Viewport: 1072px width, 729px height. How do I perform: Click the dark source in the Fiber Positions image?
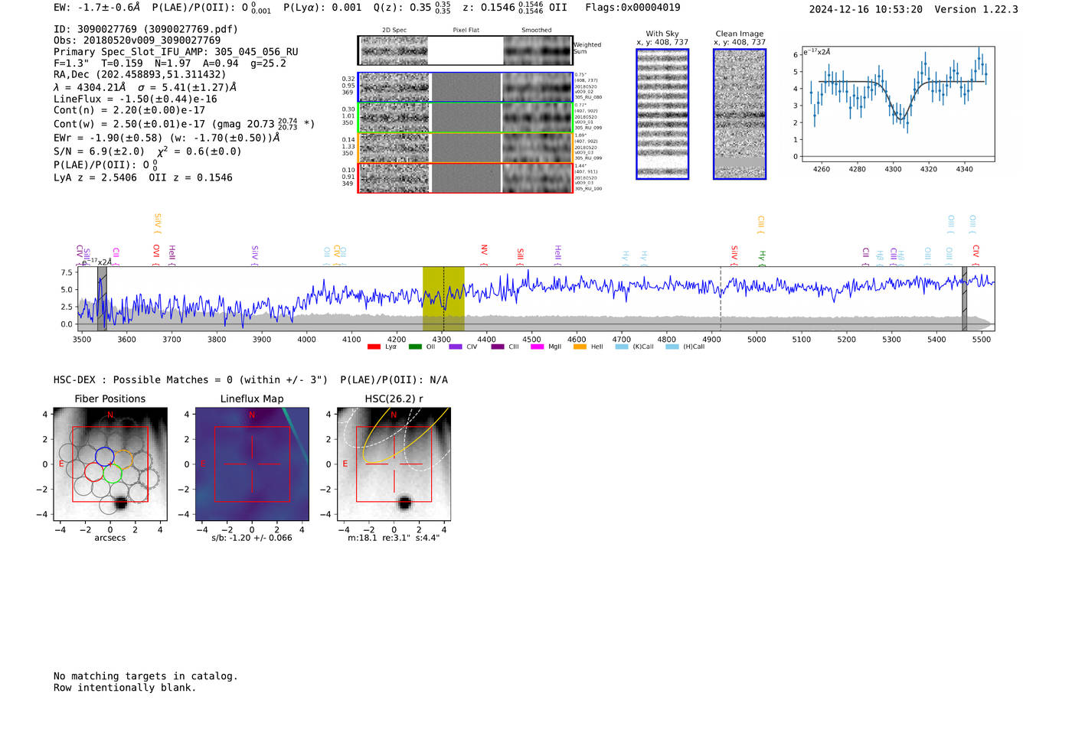tap(120, 503)
